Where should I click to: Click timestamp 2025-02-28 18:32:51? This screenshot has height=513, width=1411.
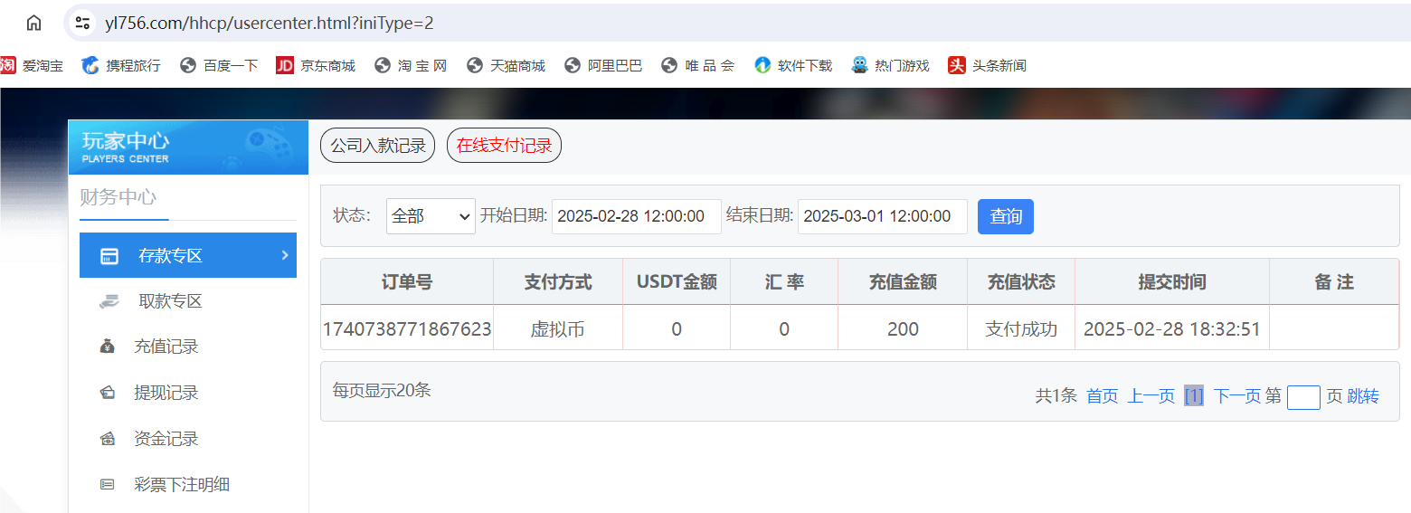pos(1172,329)
